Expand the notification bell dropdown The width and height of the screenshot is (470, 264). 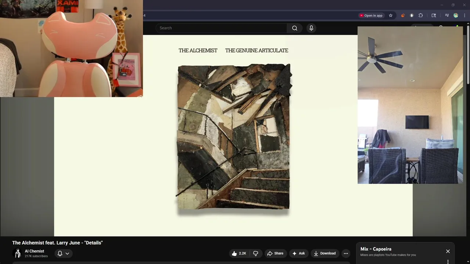tap(64, 253)
